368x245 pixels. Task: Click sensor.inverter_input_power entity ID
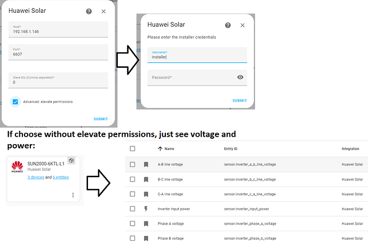click(x=246, y=209)
